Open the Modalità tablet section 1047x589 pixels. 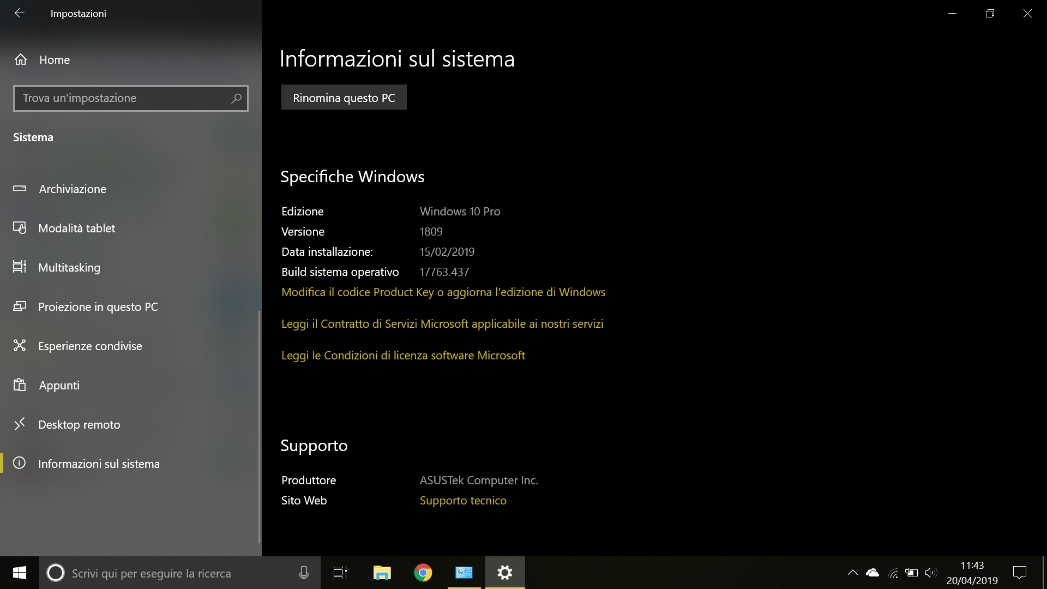pos(130,228)
